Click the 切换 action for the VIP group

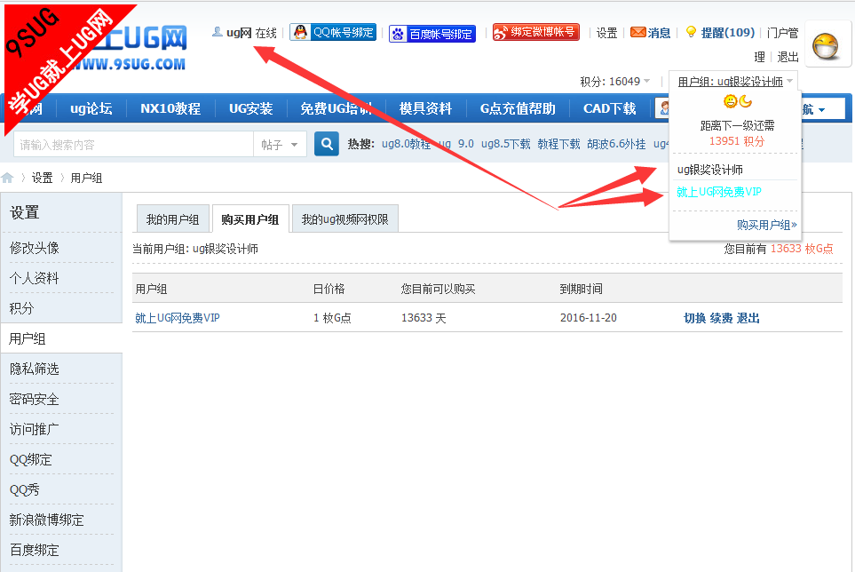click(694, 318)
